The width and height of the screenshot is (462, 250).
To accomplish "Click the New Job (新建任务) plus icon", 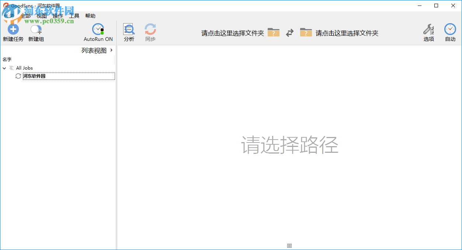I will coord(13,29).
